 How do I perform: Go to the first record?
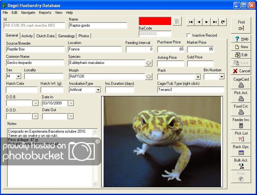(x=191, y=22)
